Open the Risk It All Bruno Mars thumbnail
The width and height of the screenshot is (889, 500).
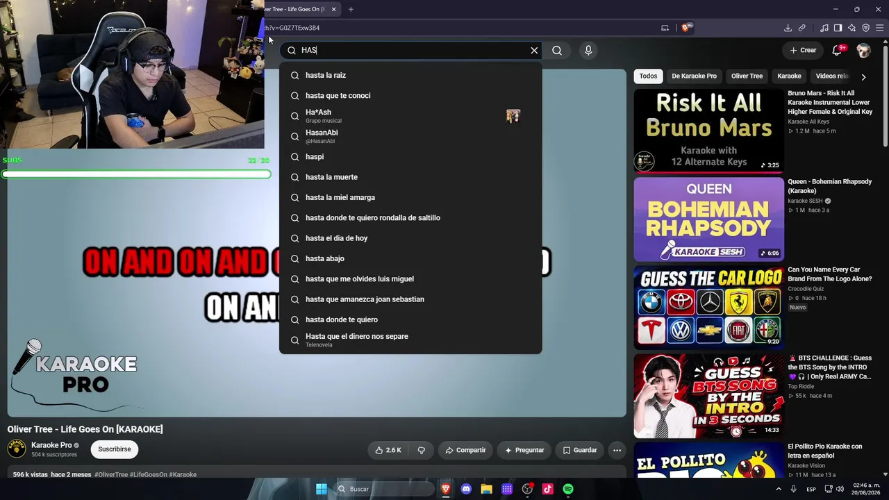(x=708, y=131)
